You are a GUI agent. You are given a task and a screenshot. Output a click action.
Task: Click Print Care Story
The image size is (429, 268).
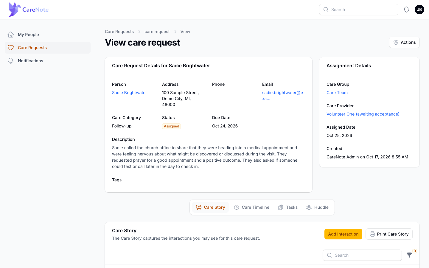click(389, 234)
